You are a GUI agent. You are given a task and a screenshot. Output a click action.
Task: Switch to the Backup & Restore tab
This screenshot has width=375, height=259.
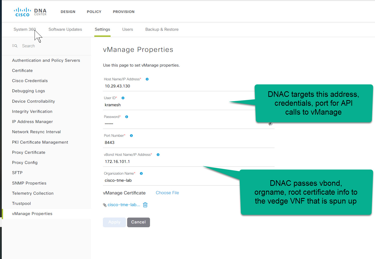pos(162,29)
